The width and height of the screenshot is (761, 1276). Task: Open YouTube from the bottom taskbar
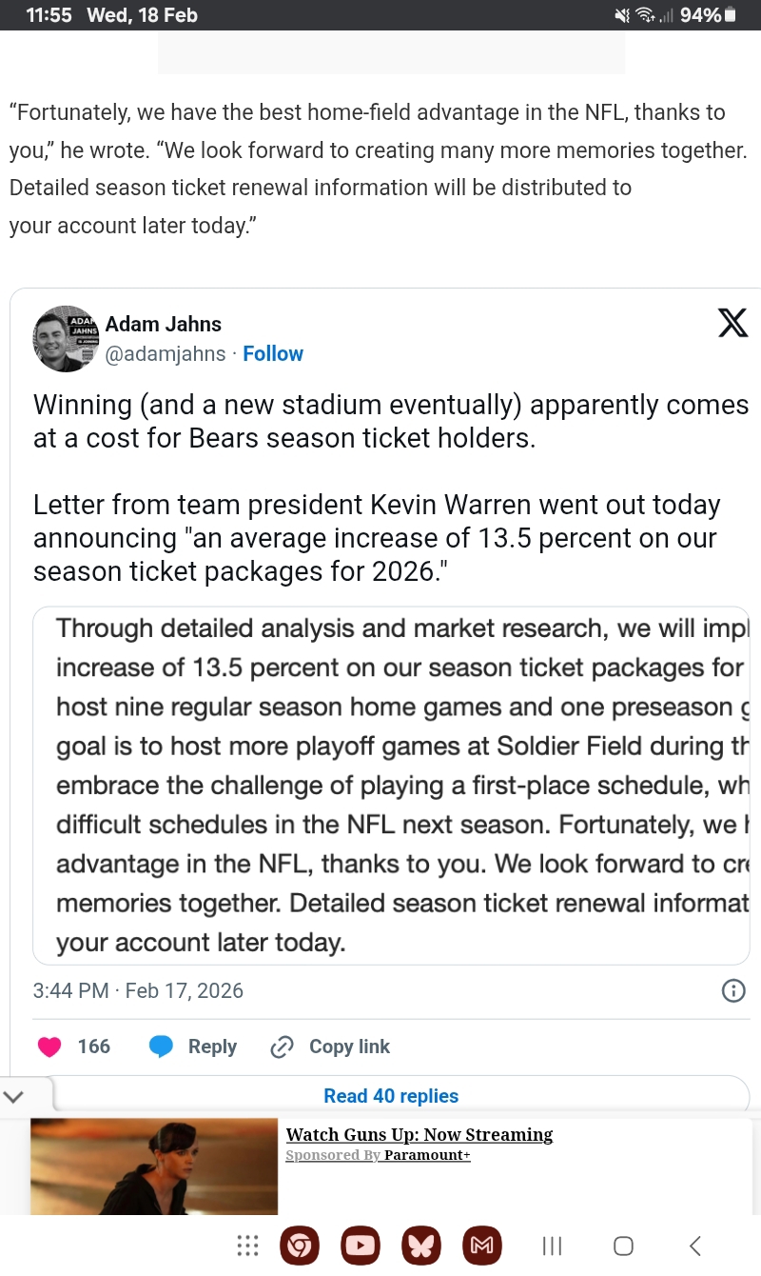[x=361, y=1246]
